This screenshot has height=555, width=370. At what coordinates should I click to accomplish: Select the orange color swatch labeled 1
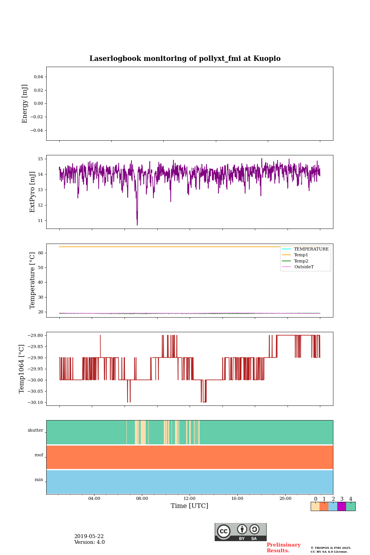point(324,506)
